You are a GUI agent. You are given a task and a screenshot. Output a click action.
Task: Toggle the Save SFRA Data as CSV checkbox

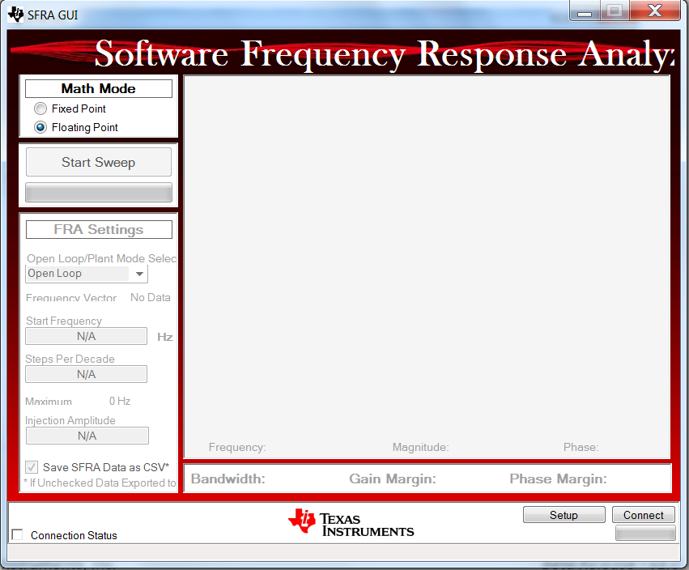click(x=31, y=466)
